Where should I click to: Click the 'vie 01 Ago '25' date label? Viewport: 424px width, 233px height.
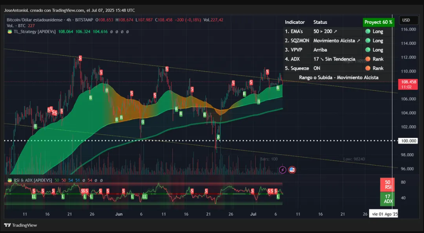tap(384, 214)
